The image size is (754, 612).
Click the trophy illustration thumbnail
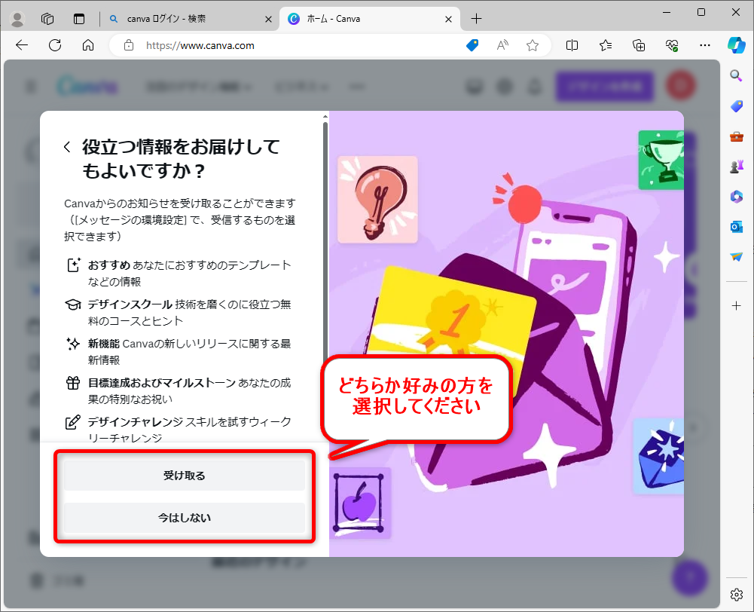click(661, 160)
